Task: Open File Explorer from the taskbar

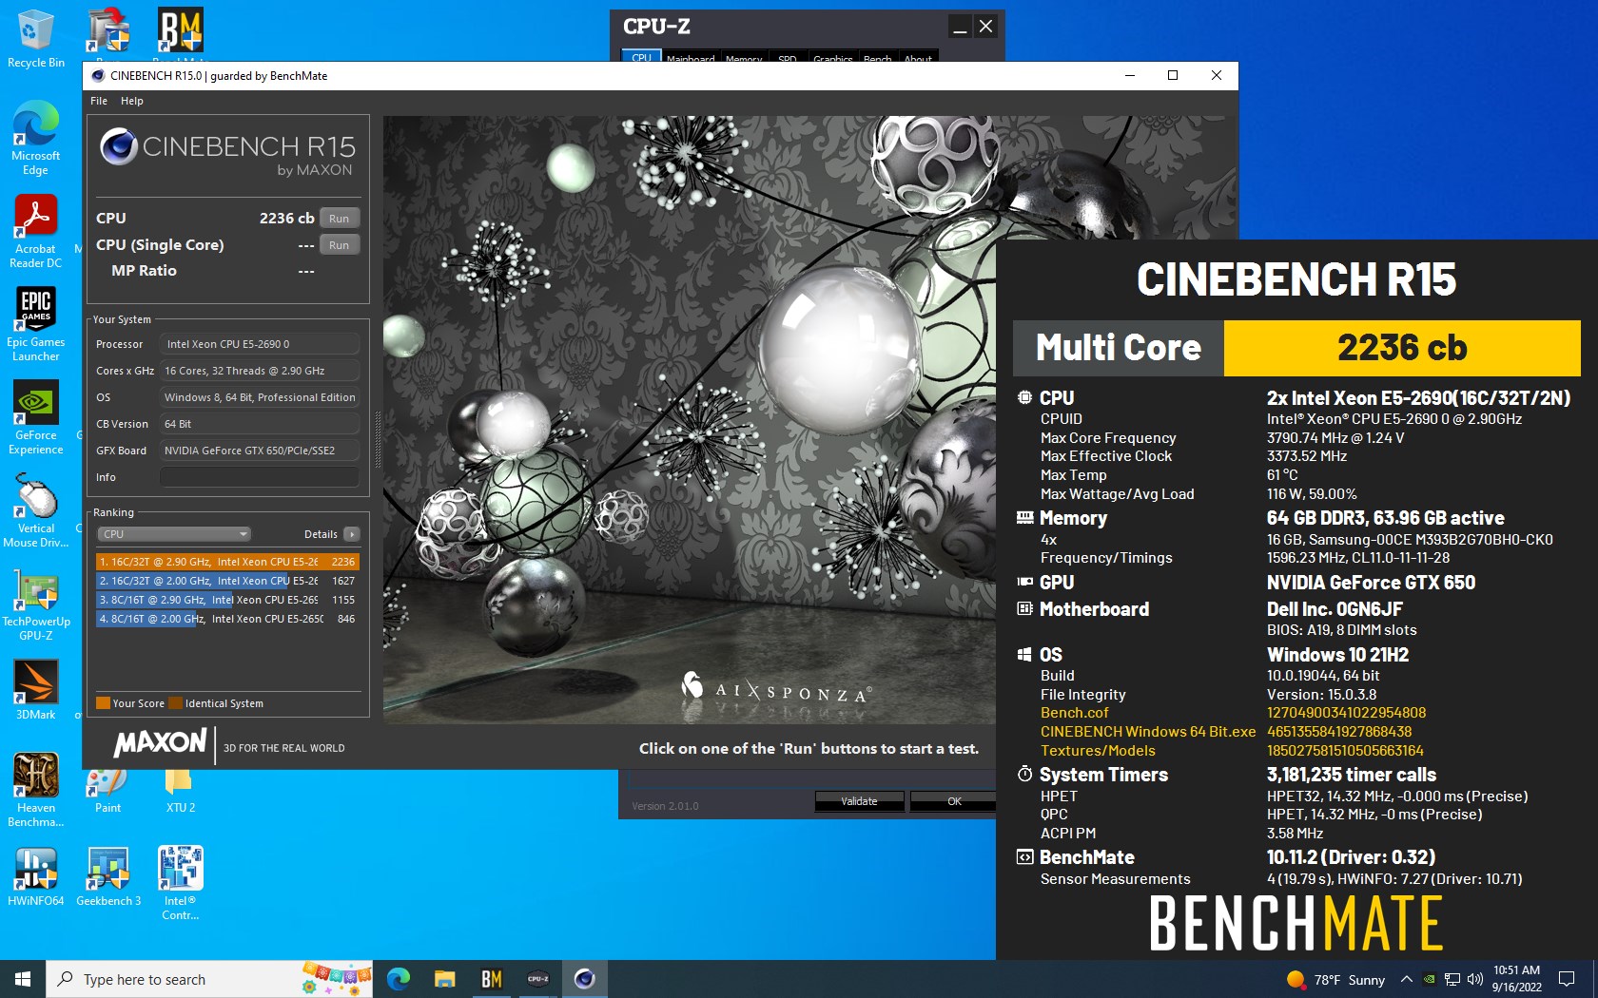Action: click(445, 979)
